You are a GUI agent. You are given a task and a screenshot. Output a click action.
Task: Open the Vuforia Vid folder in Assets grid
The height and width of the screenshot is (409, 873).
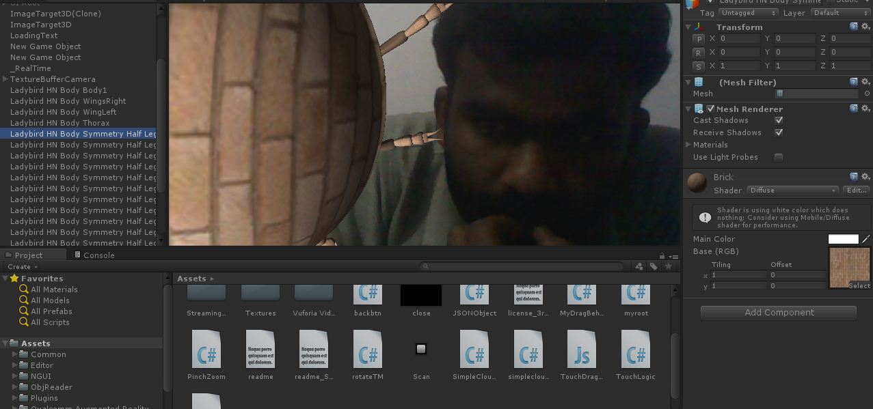point(314,293)
